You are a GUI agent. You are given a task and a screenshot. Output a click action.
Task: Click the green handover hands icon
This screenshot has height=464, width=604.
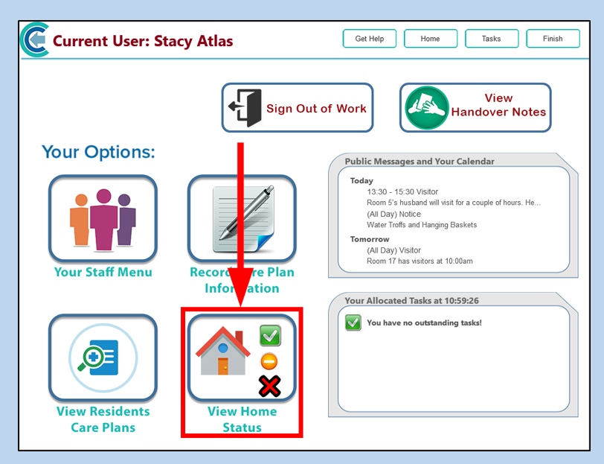[427, 108]
